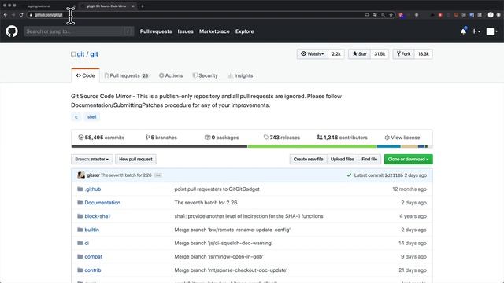
Task: Open gitster author link
Action: (x=93, y=175)
